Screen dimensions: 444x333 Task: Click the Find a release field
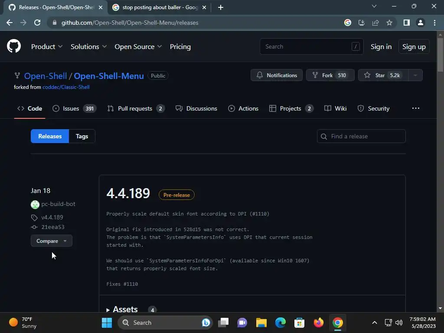361,136
